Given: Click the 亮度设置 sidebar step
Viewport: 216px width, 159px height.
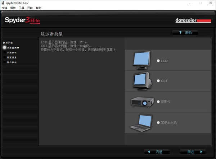Looking at the screenshot, I should (x=12, y=57).
